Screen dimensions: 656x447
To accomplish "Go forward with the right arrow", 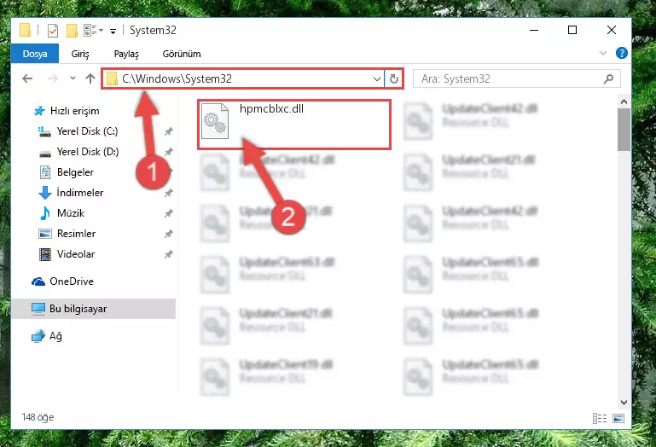I will click(53, 78).
